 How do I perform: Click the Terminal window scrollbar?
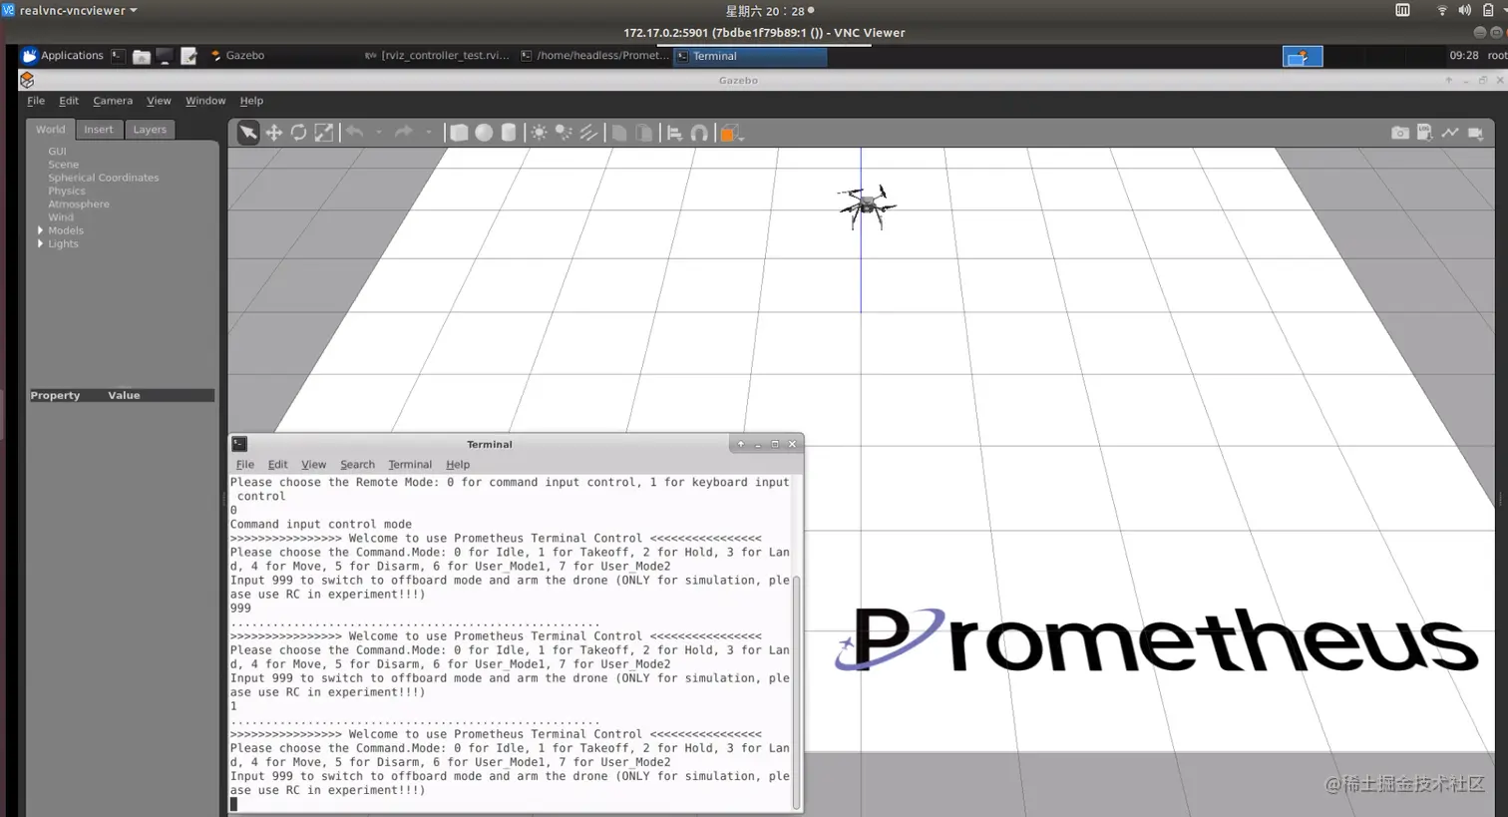click(x=796, y=692)
